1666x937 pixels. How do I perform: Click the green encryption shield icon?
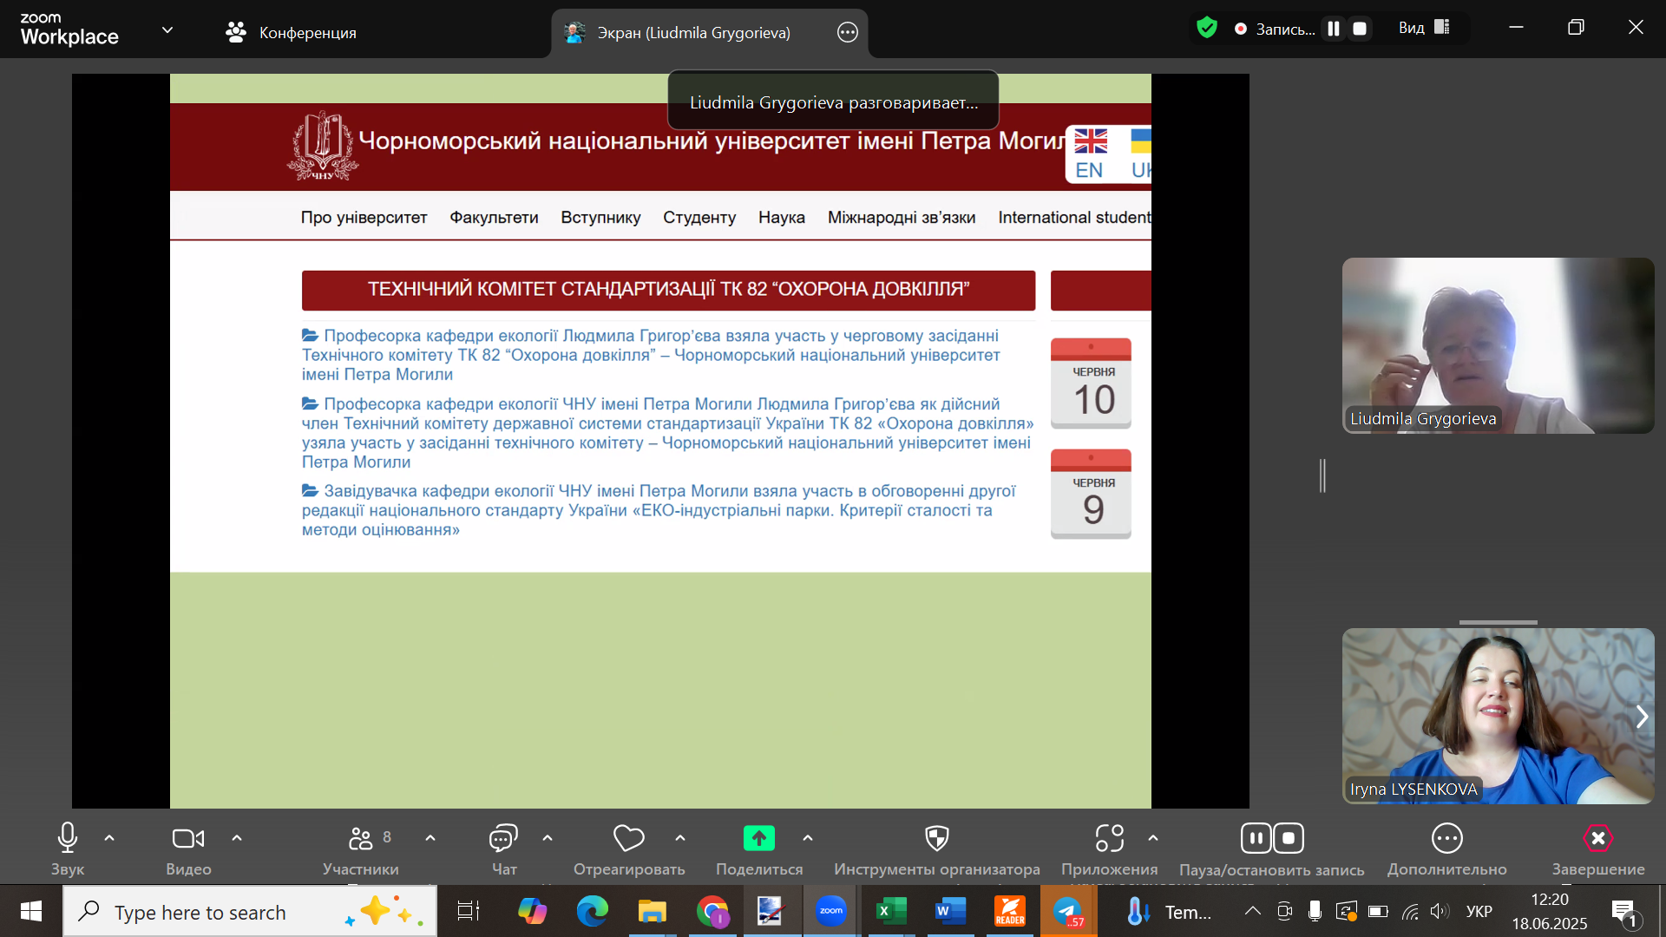pos(1207,28)
